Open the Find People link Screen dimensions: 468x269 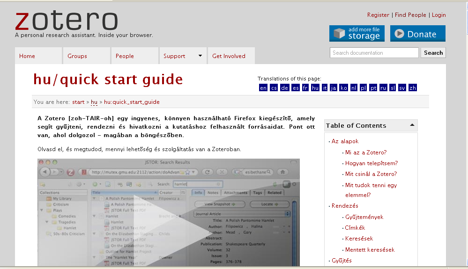(410, 15)
